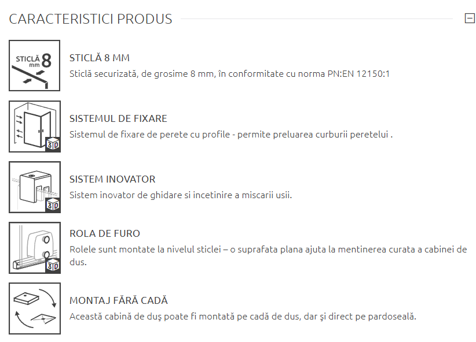Click the floor mounting description text
The image size is (476, 342).
pyautogui.click(x=243, y=317)
